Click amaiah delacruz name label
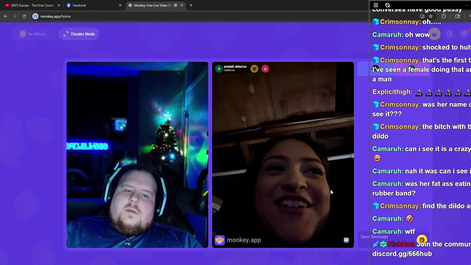Image resolution: width=471 pixels, height=265 pixels. pyautogui.click(x=235, y=67)
